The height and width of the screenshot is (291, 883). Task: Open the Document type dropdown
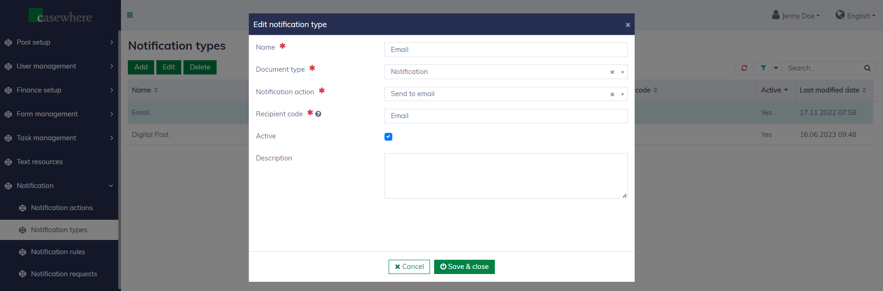coord(622,72)
